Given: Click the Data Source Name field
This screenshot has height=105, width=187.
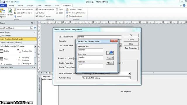Looking at the screenshot, I should point(99,37).
